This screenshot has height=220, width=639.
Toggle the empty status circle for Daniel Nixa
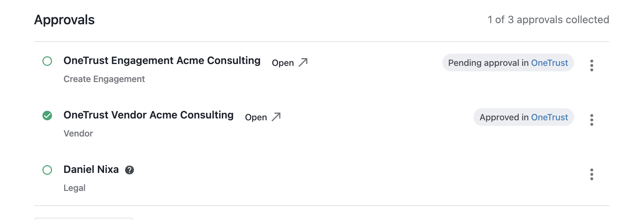[x=47, y=170]
